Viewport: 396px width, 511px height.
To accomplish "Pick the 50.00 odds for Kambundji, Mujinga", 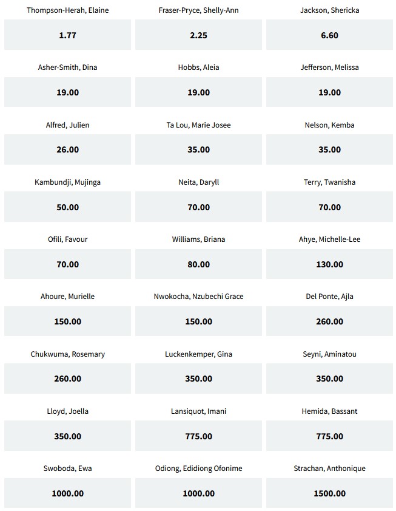I will [67, 207].
